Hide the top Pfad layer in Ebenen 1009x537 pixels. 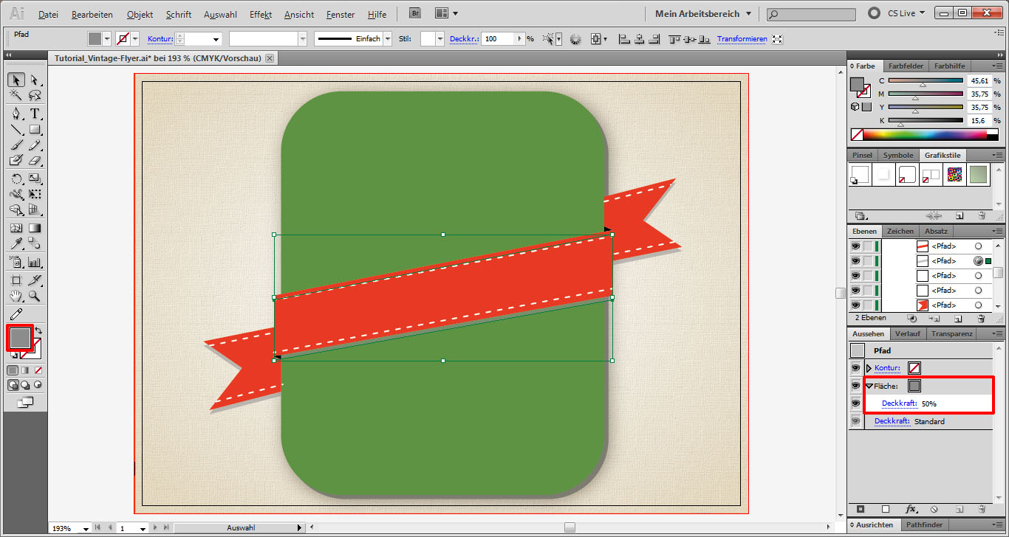tap(856, 246)
